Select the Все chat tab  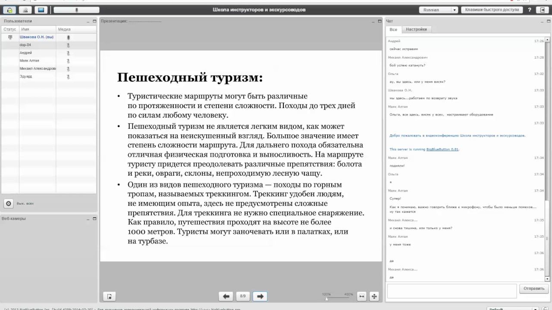(393, 29)
